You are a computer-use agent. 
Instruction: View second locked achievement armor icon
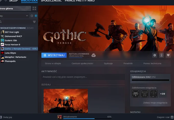click(x=145, y=94)
